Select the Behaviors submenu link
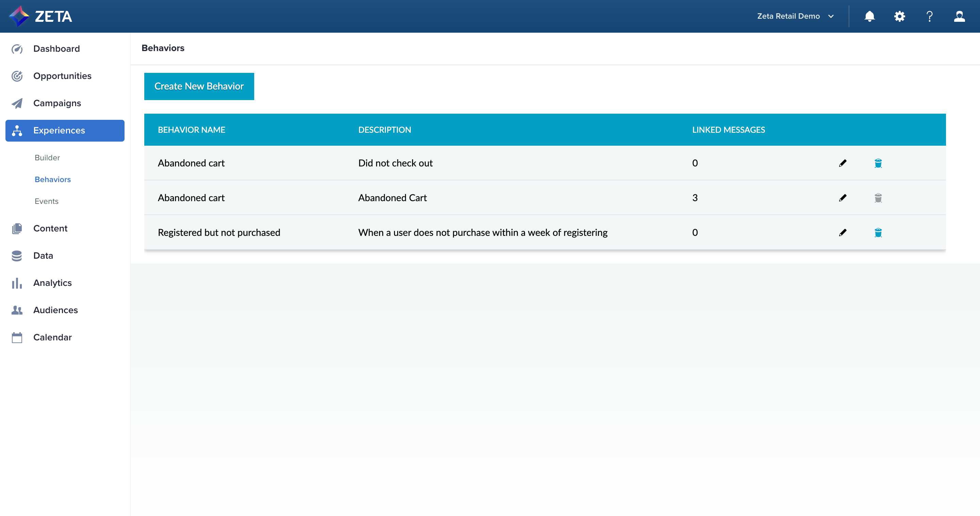Viewport: 980px width, 516px height. tap(52, 180)
